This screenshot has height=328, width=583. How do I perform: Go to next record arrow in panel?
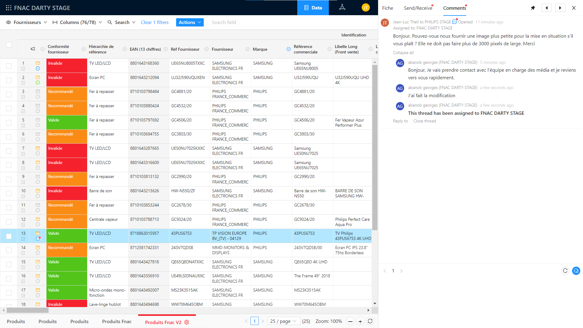point(560,8)
